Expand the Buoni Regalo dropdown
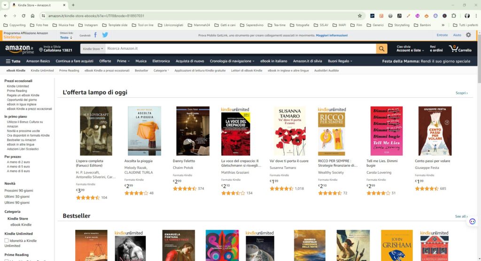This screenshot has height=261, width=481. [x=340, y=61]
